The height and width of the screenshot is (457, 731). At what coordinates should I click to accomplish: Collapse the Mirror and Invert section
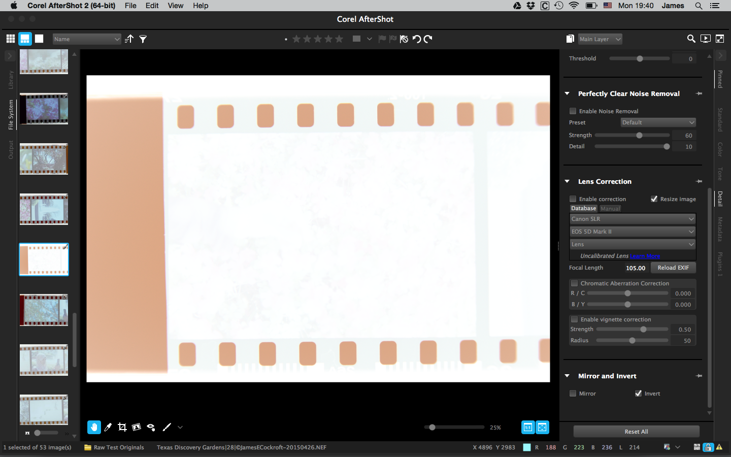(x=567, y=376)
